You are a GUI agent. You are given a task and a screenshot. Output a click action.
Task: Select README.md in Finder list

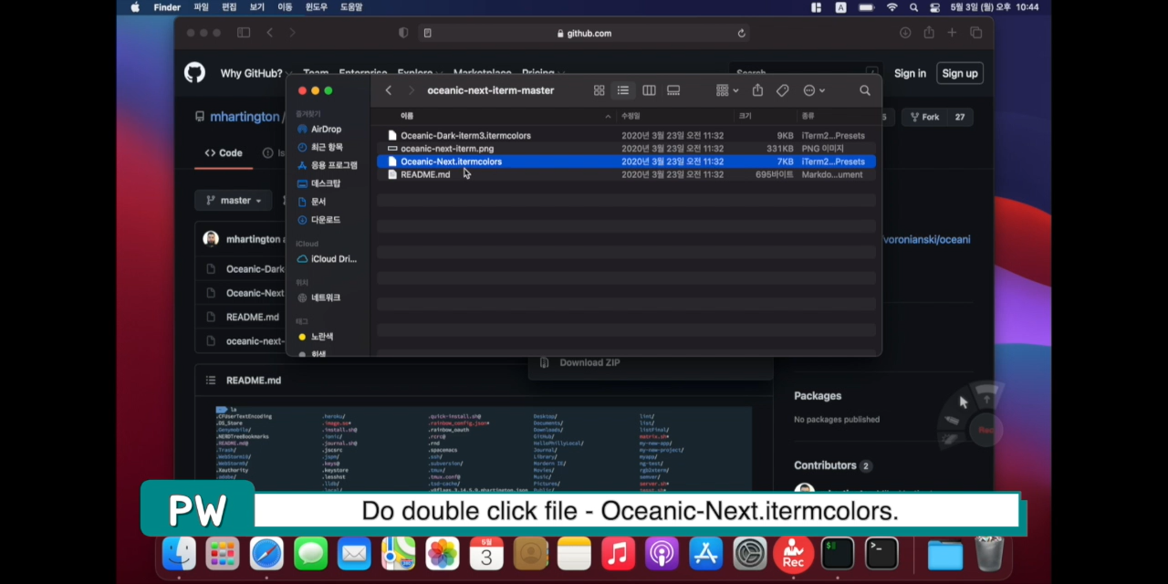[626, 174]
